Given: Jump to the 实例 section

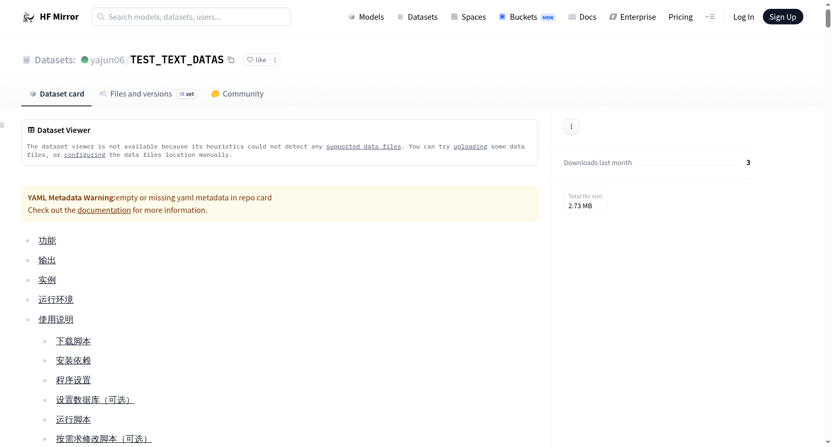Looking at the screenshot, I should 47,280.
